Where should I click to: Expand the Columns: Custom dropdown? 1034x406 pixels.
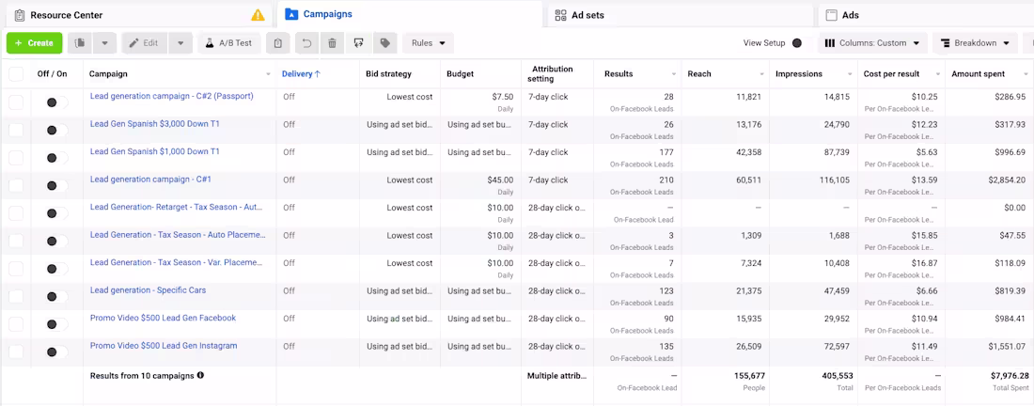[873, 43]
